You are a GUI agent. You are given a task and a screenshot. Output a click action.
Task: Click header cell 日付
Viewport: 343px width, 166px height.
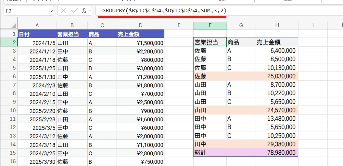[37, 34]
